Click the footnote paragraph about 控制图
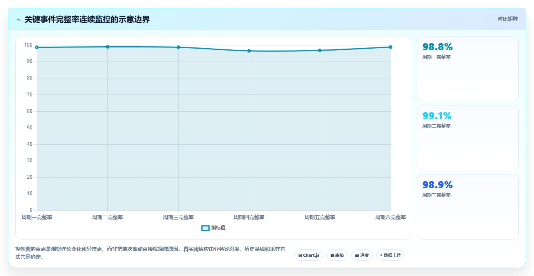This screenshot has height=276, width=534. [x=150, y=253]
